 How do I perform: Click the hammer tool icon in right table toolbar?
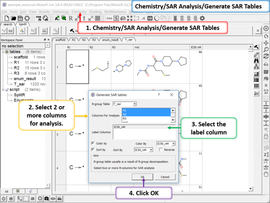256,47
